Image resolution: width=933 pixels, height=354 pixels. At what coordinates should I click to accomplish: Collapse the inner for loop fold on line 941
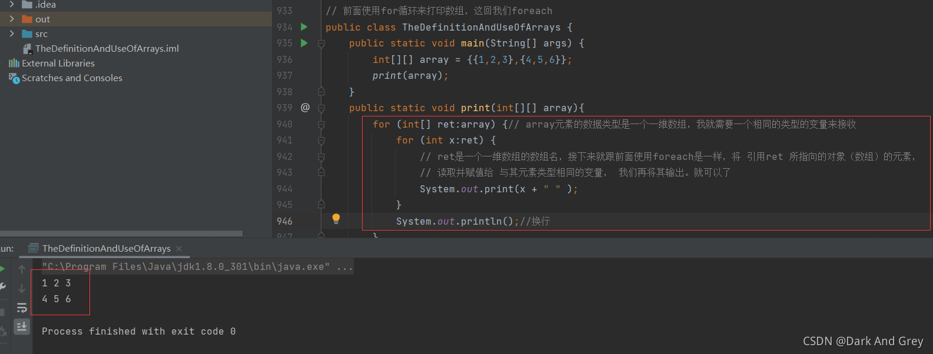(x=321, y=141)
